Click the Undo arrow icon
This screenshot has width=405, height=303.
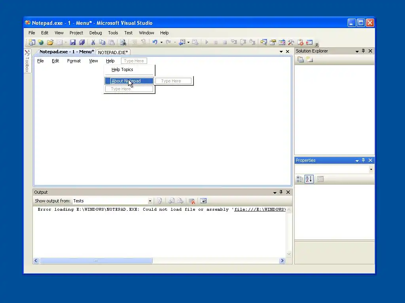pos(155,42)
